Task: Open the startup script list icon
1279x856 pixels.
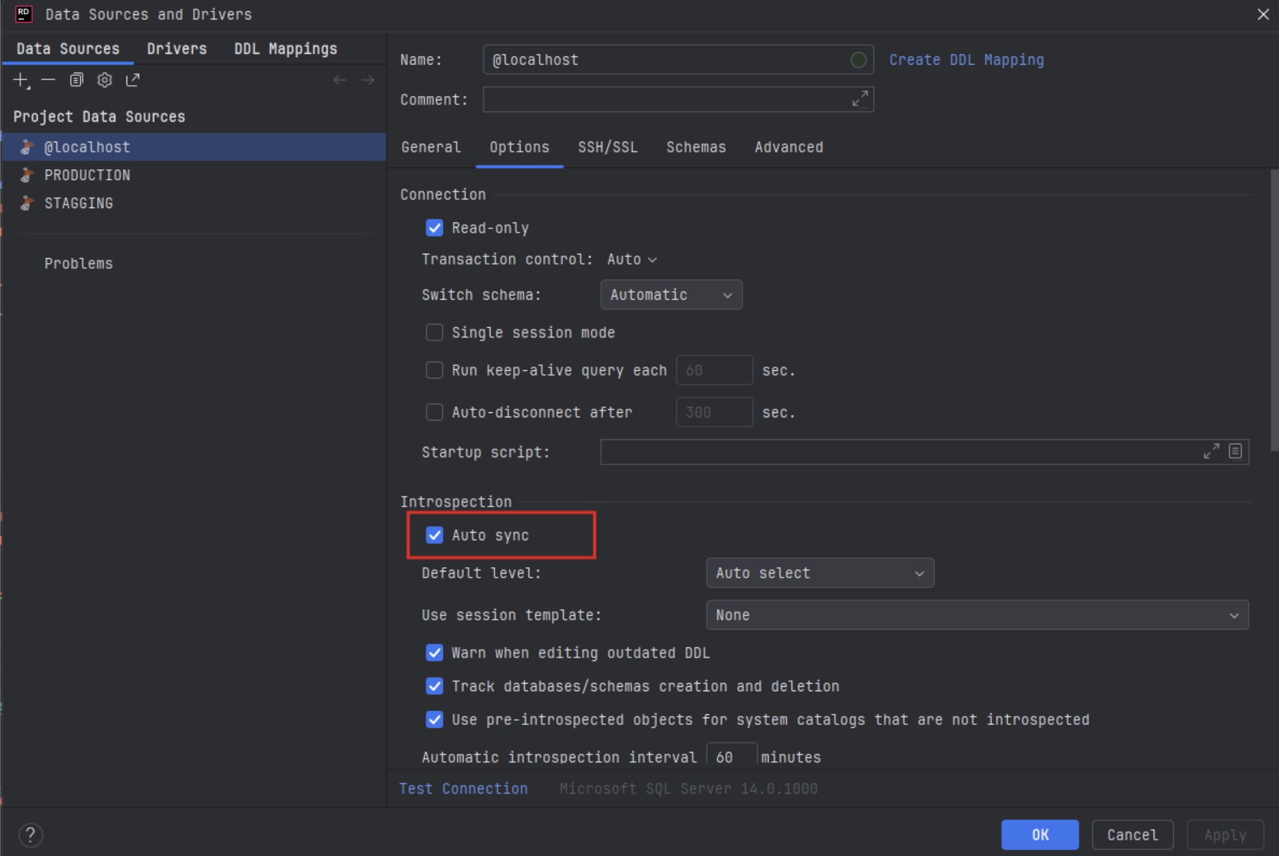Action: [x=1235, y=451]
